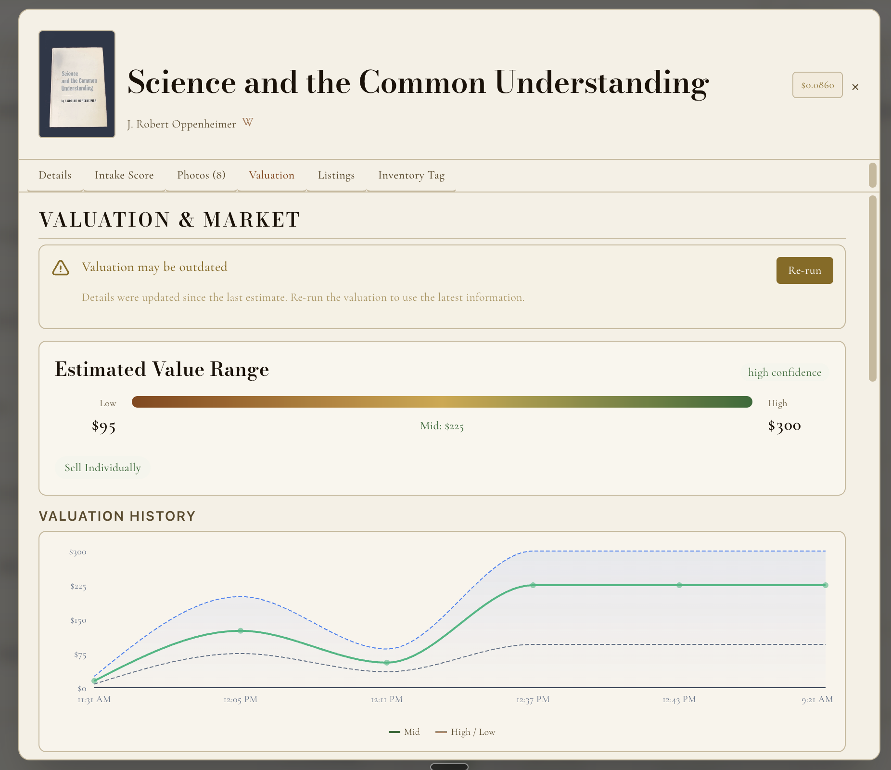Switch to Inventory Tag tab

tap(411, 175)
